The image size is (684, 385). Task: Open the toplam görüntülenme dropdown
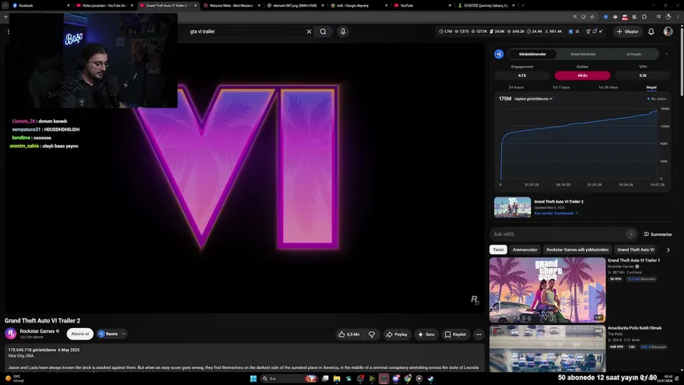click(x=533, y=99)
